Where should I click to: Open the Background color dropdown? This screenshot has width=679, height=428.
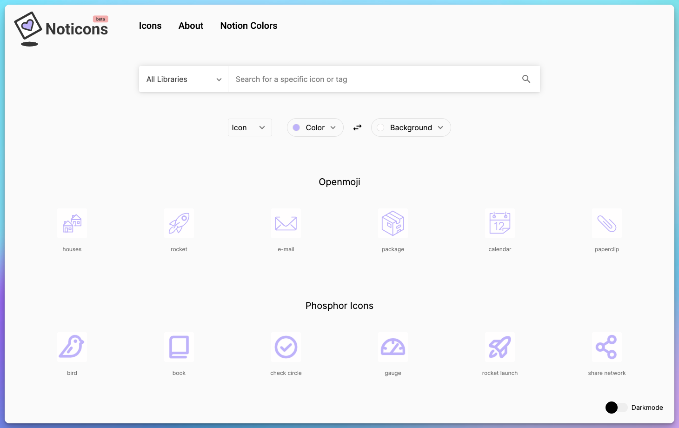[x=411, y=127]
